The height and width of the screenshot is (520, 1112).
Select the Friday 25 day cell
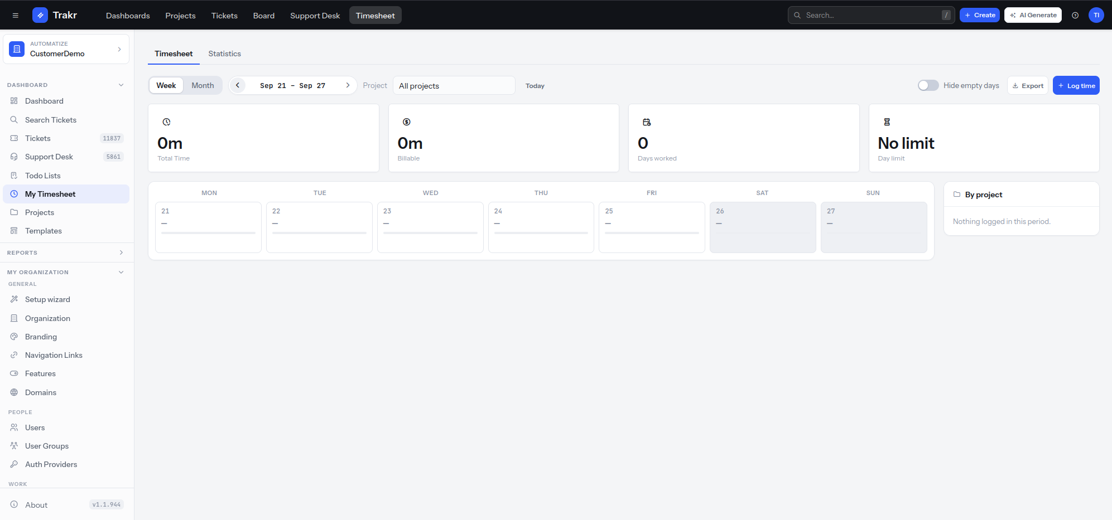coord(652,227)
